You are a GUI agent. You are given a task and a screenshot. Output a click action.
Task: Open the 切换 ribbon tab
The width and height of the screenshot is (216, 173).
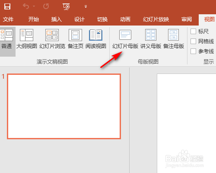102,19
